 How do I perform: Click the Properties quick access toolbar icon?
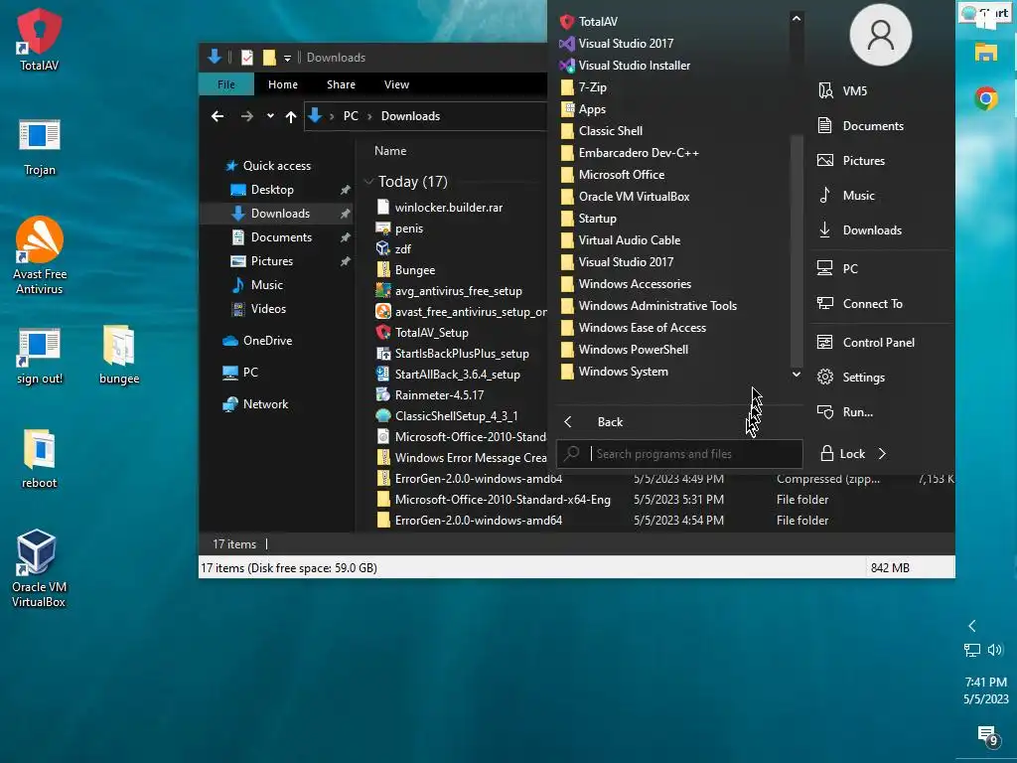tap(247, 57)
